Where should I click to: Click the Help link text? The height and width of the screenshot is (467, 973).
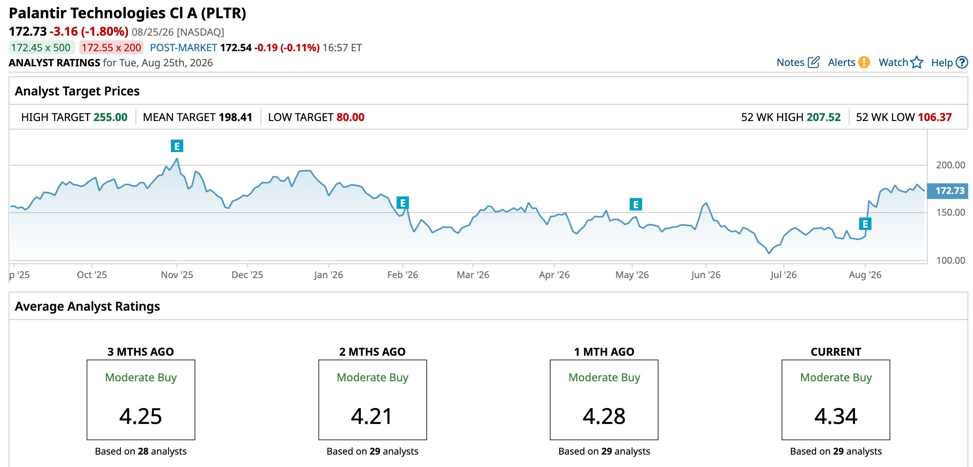(x=942, y=62)
